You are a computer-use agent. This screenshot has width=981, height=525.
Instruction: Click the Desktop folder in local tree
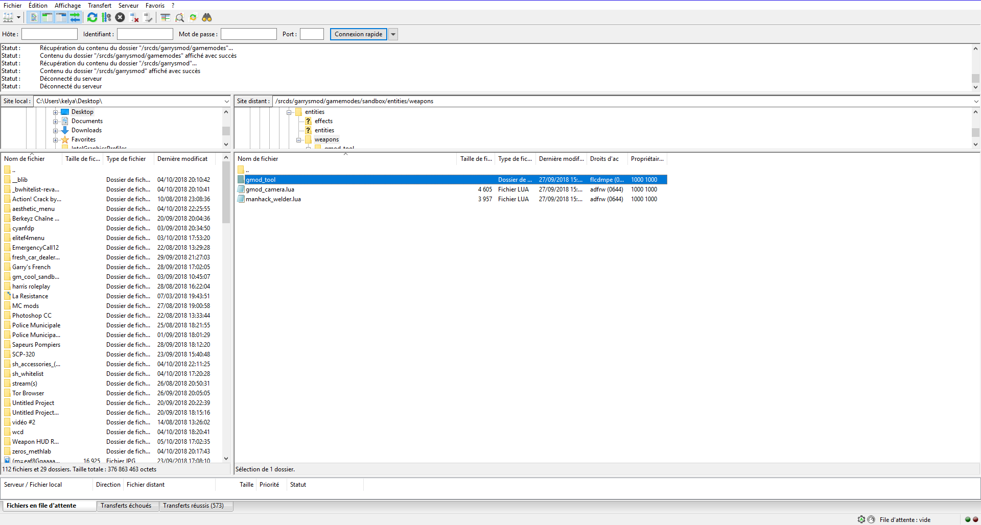[82, 112]
